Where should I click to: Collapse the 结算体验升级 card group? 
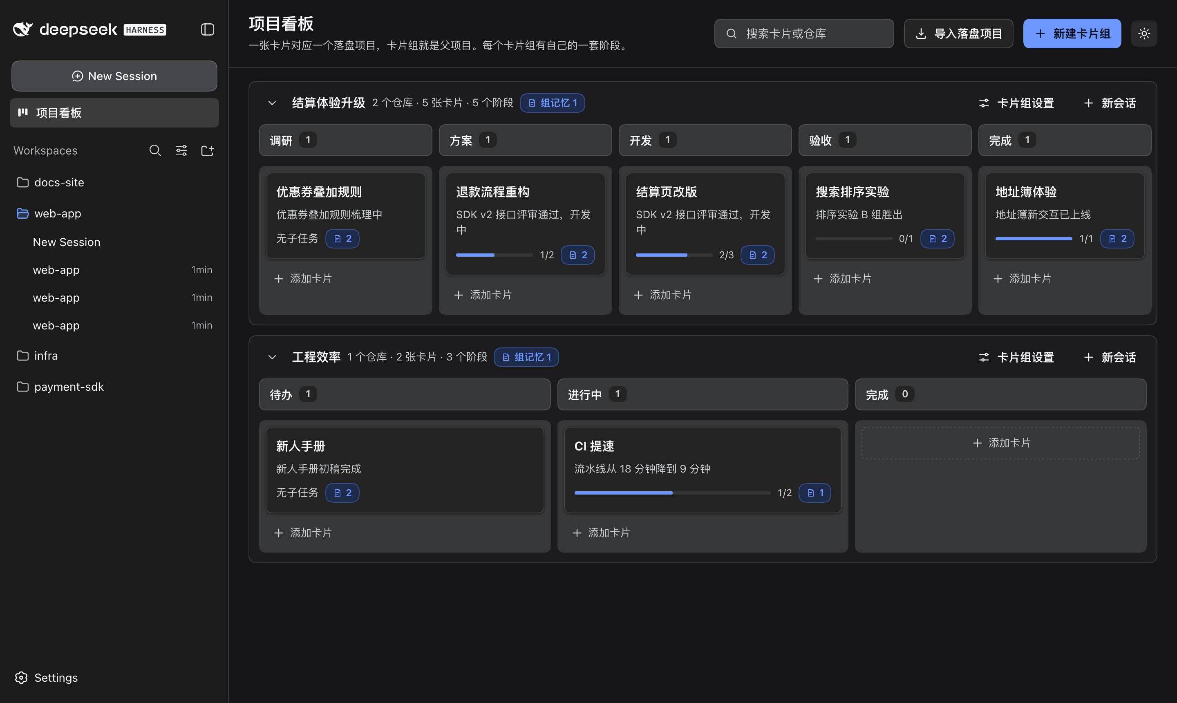coord(272,103)
